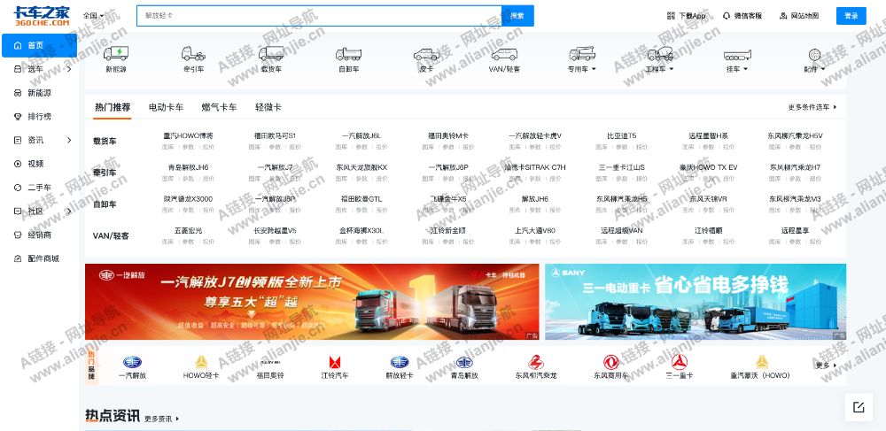The width and height of the screenshot is (886, 431).
Task: Click the 更多条件选车 link
Action: [x=812, y=107]
